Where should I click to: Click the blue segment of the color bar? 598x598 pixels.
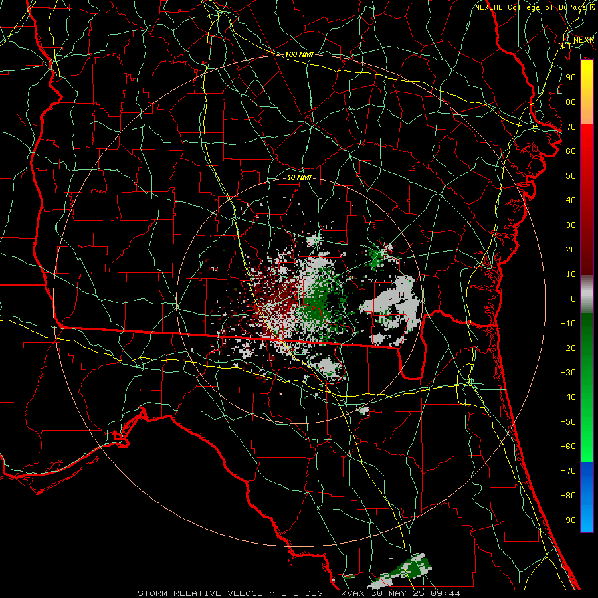coord(587,497)
